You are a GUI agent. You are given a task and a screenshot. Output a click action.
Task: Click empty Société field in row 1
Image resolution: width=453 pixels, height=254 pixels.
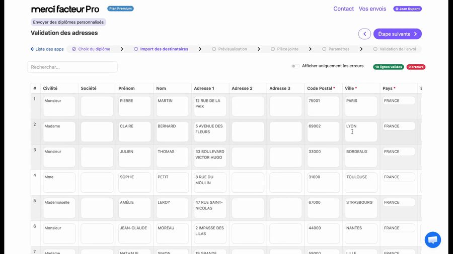(97, 106)
